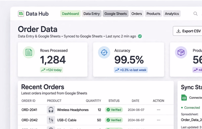Screen dimensions: 202x129
Task: Go to the Orders tab
Action: (x=137, y=14)
